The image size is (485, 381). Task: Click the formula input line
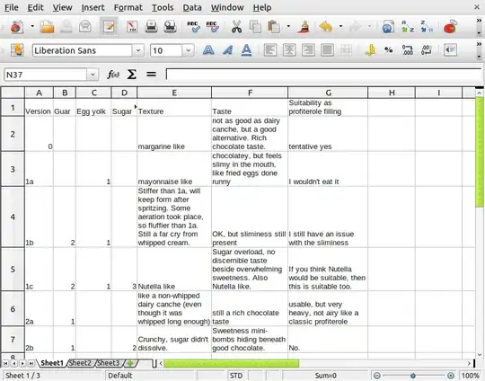tap(323, 75)
